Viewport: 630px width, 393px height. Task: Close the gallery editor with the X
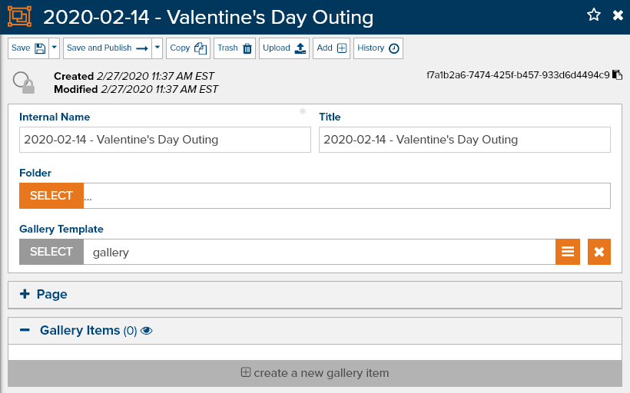618,15
